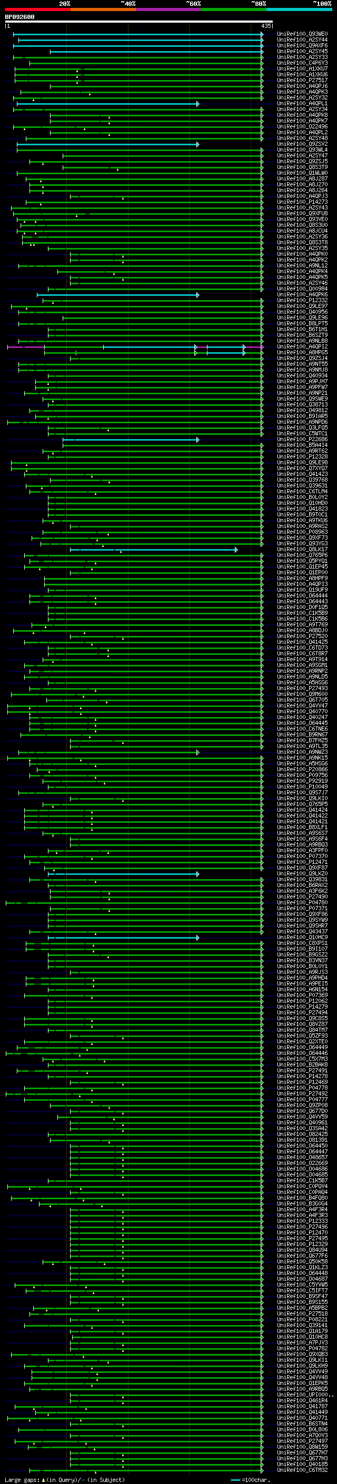Click the label UniRef100_P12328
Image resolution: width=337 pixels, height=1484 pixels.
tap(302, 456)
